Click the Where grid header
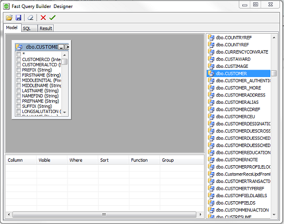The image size is (284, 224). [x=82, y=160]
